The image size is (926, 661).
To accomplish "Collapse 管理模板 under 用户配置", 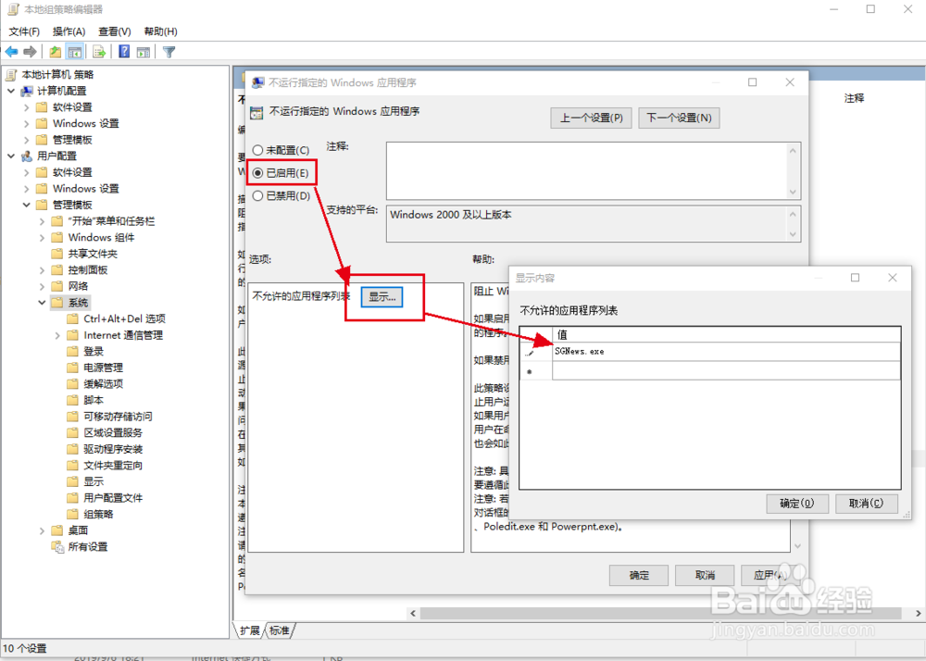I will tap(27, 205).
